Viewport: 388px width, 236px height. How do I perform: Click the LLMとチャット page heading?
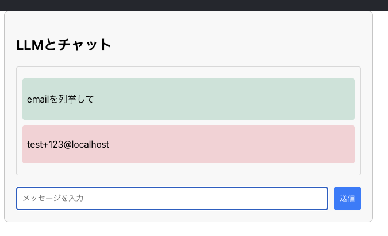pos(64,45)
